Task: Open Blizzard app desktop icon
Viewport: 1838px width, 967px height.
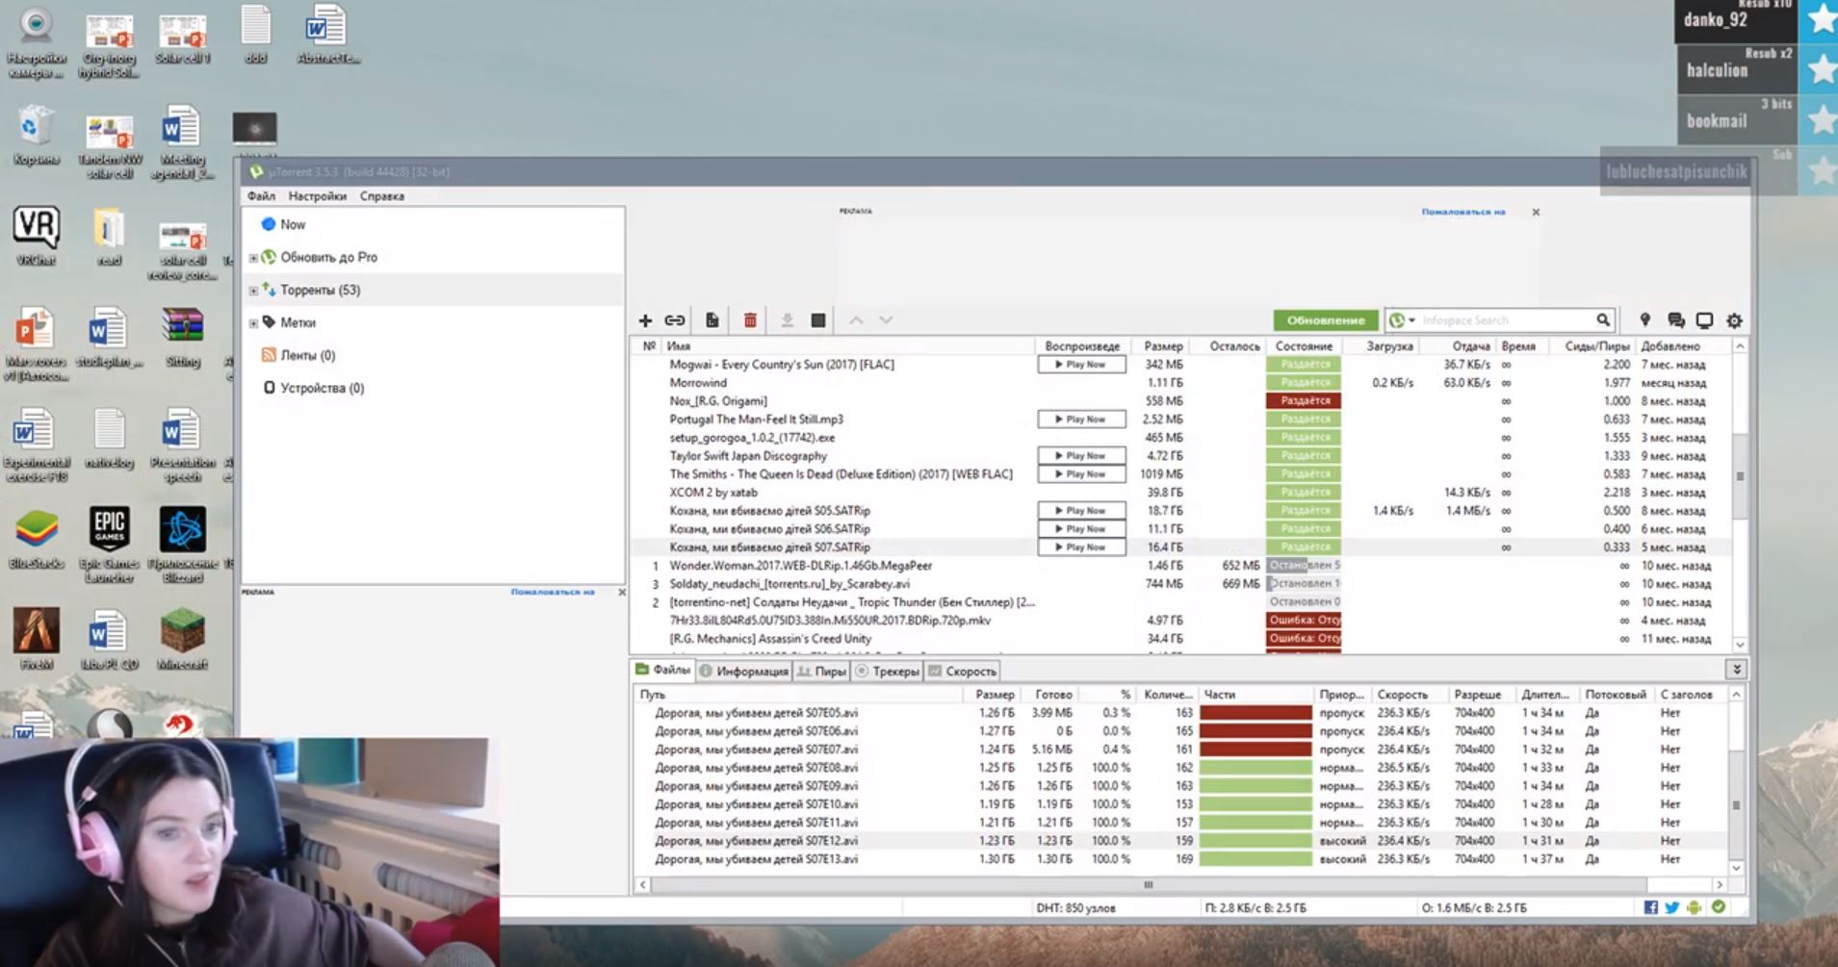Action: pyautogui.click(x=183, y=544)
